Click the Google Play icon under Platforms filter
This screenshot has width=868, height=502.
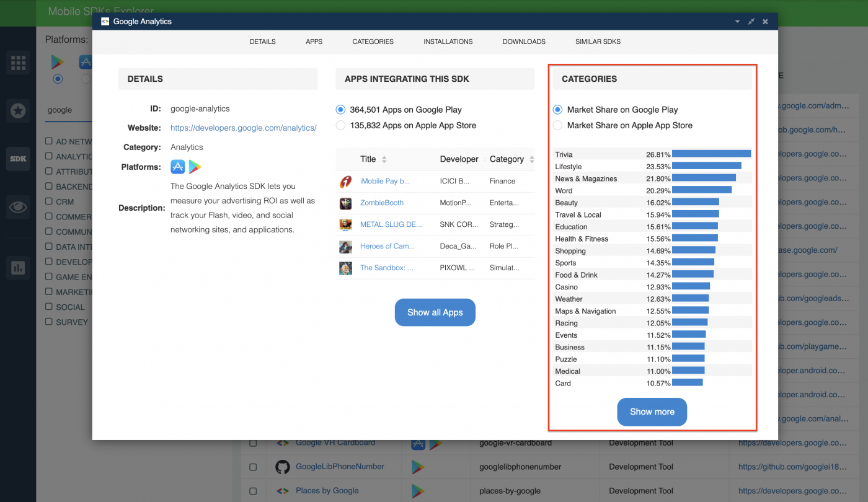[58, 62]
